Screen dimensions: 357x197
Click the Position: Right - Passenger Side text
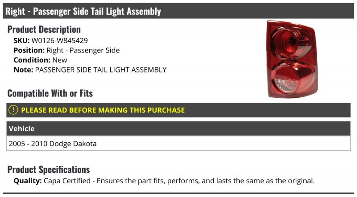click(66, 50)
